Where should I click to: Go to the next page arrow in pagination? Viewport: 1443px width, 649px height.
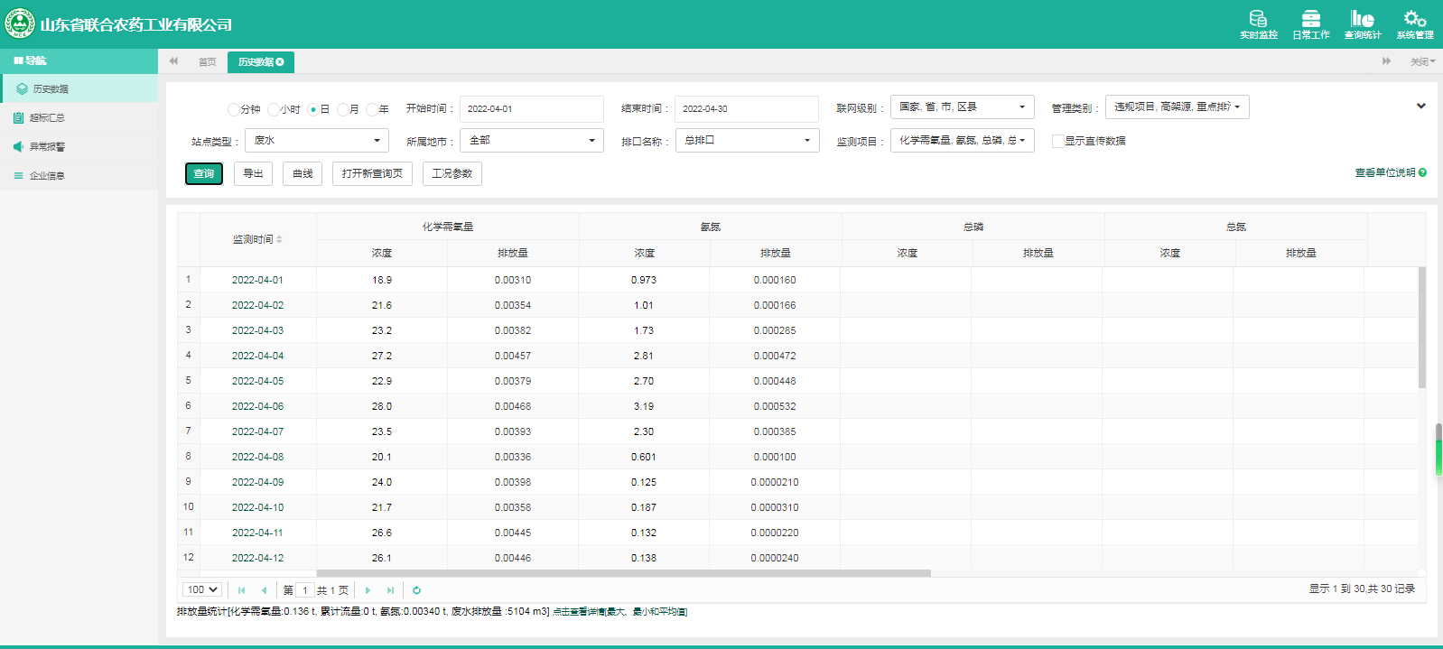click(368, 590)
